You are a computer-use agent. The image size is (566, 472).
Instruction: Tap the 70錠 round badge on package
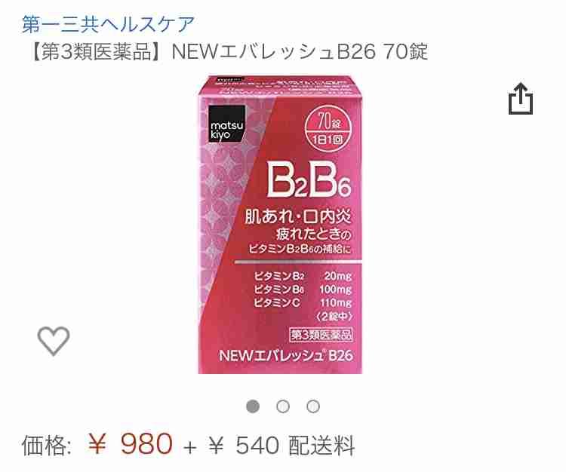tap(327, 127)
